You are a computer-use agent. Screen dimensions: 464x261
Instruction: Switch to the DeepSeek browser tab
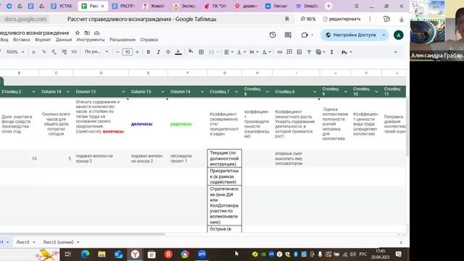tap(307, 6)
